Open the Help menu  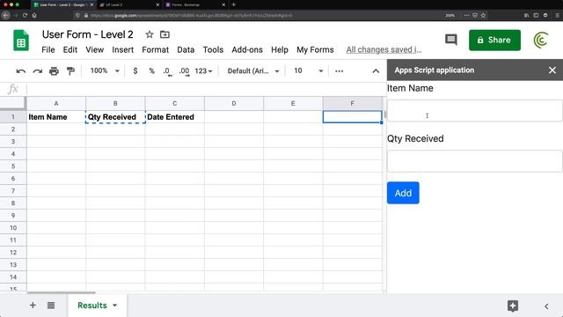click(280, 49)
